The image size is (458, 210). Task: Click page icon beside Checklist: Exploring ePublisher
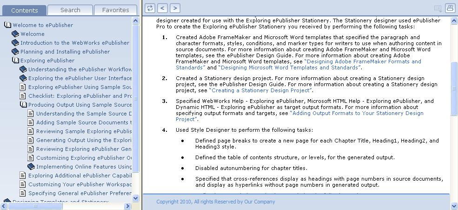23,96
